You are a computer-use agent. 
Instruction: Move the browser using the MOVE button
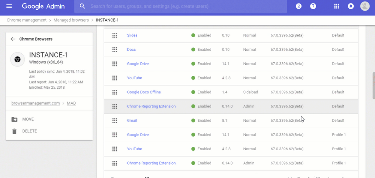(28, 119)
